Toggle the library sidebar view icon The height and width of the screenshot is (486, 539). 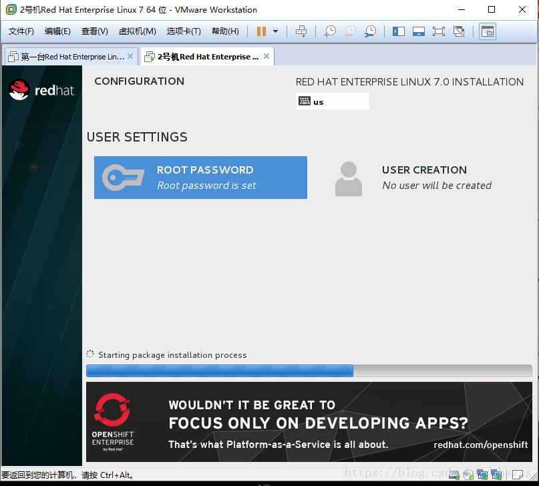pyautogui.click(x=399, y=31)
